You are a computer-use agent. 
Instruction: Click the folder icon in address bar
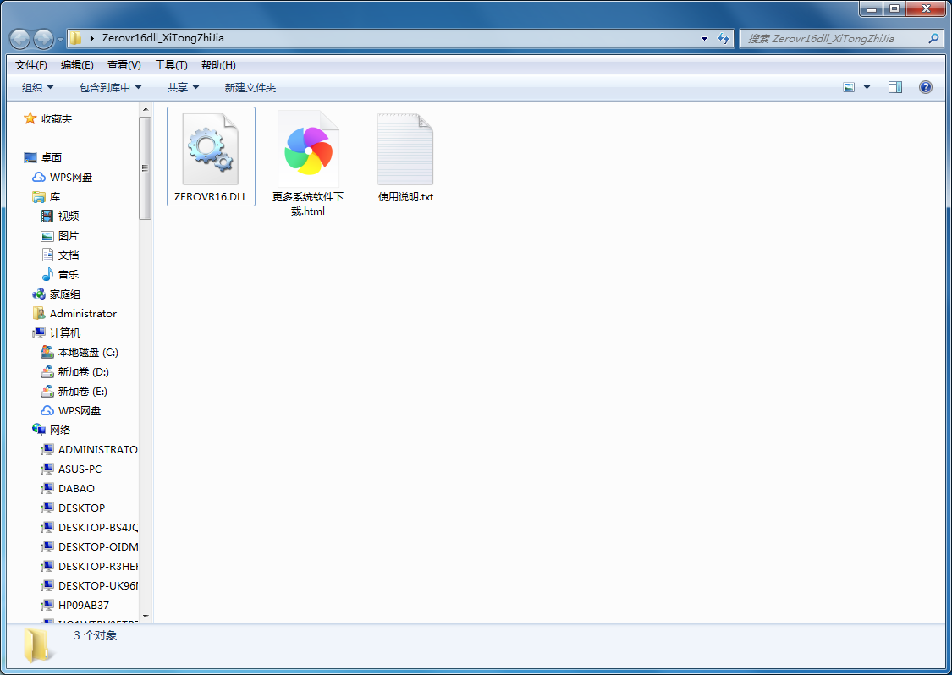[x=76, y=38]
